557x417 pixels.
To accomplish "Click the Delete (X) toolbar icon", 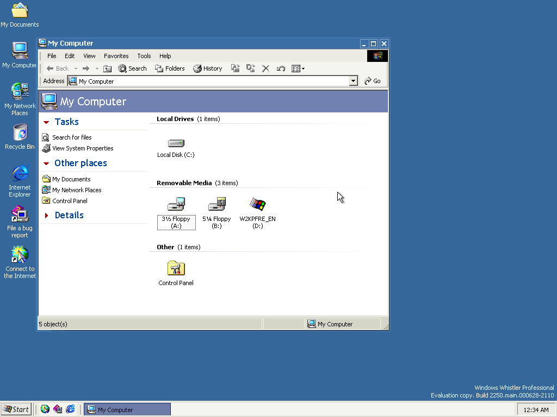I will point(266,68).
